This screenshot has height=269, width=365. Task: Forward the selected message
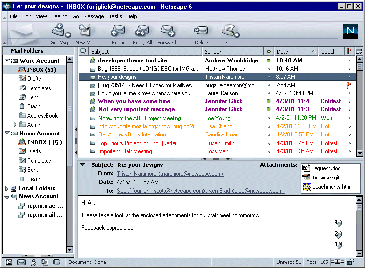pos(167,32)
